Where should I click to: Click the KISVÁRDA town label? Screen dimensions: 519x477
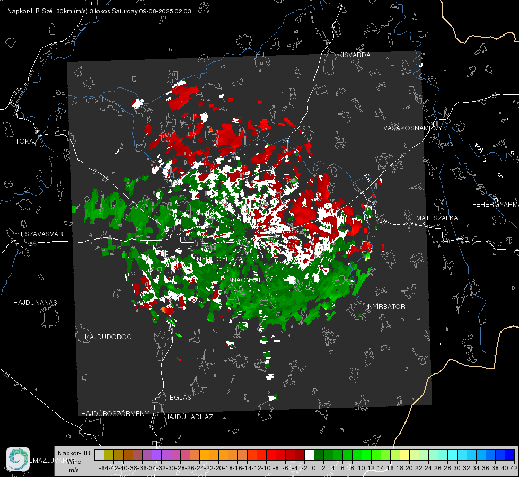pos(354,55)
